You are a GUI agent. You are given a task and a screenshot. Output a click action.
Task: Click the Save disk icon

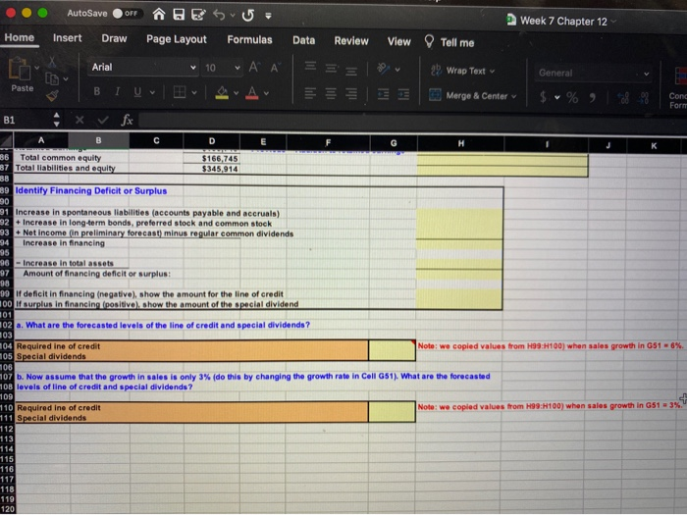tap(179, 15)
